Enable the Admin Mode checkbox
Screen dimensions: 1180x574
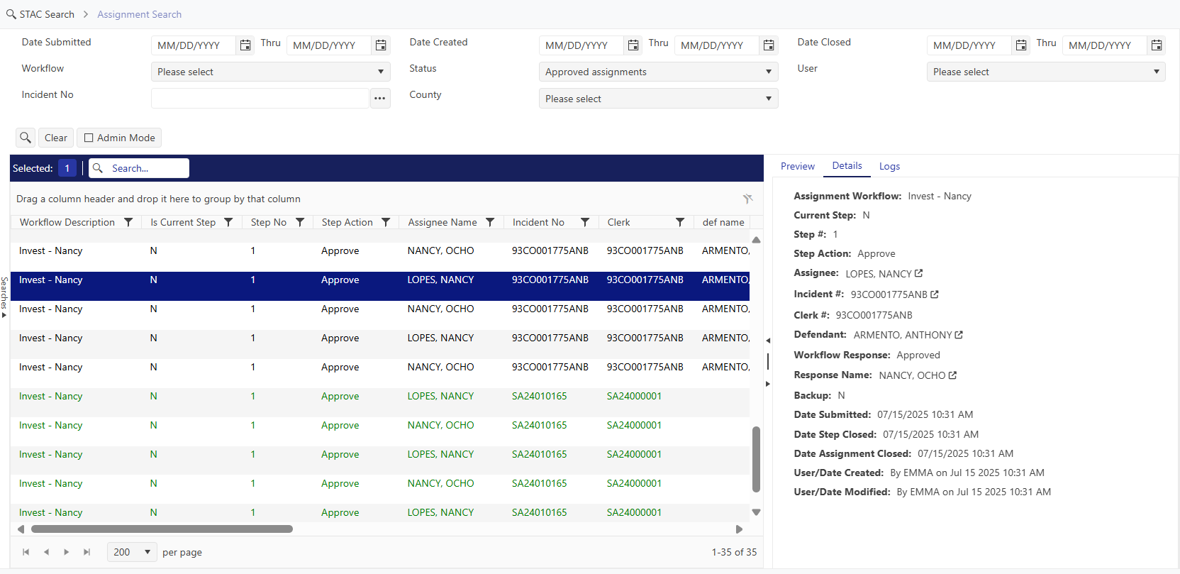(x=89, y=138)
